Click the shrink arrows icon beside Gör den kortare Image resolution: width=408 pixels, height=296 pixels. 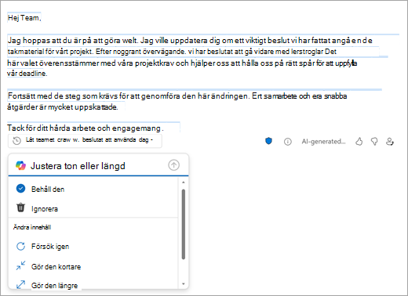pos(20,265)
